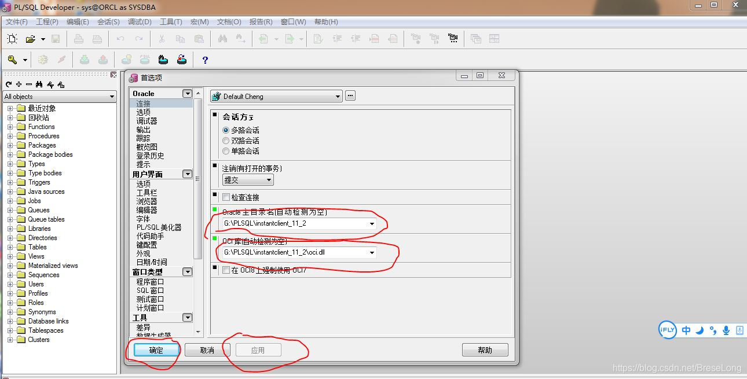Click the key log-on session icon

[x=12, y=60]
